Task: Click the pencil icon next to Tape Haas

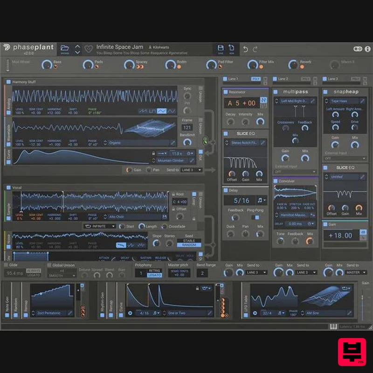Action: [x=362, y=100]
